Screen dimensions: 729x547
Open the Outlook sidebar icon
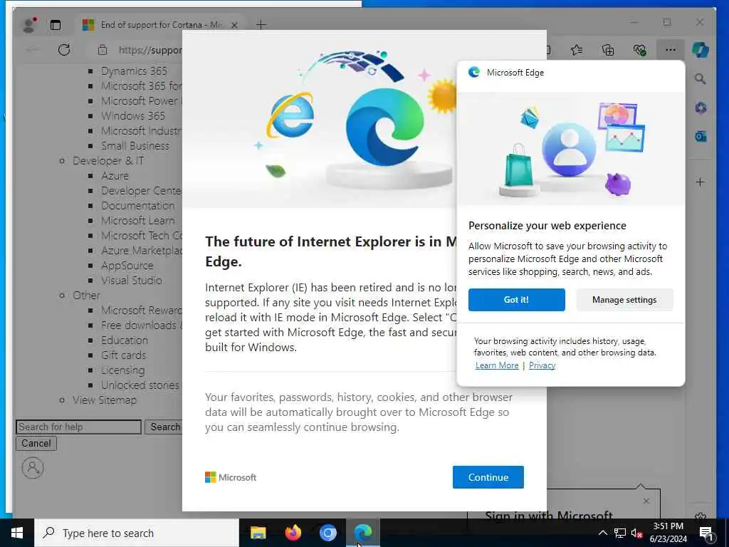[701, 136]
